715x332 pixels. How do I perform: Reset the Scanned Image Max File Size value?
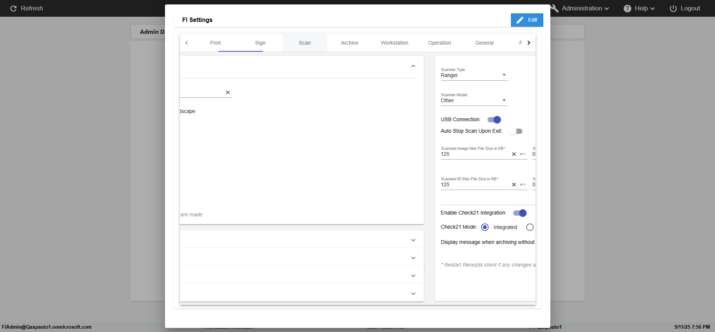point(523,154)
